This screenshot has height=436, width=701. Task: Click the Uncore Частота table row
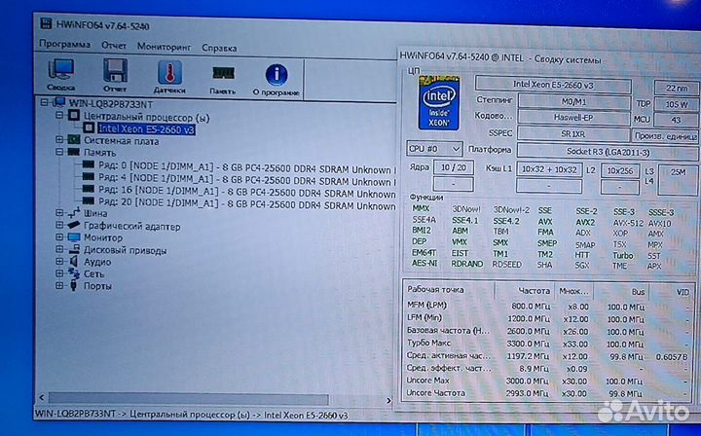tap(548, 393)
